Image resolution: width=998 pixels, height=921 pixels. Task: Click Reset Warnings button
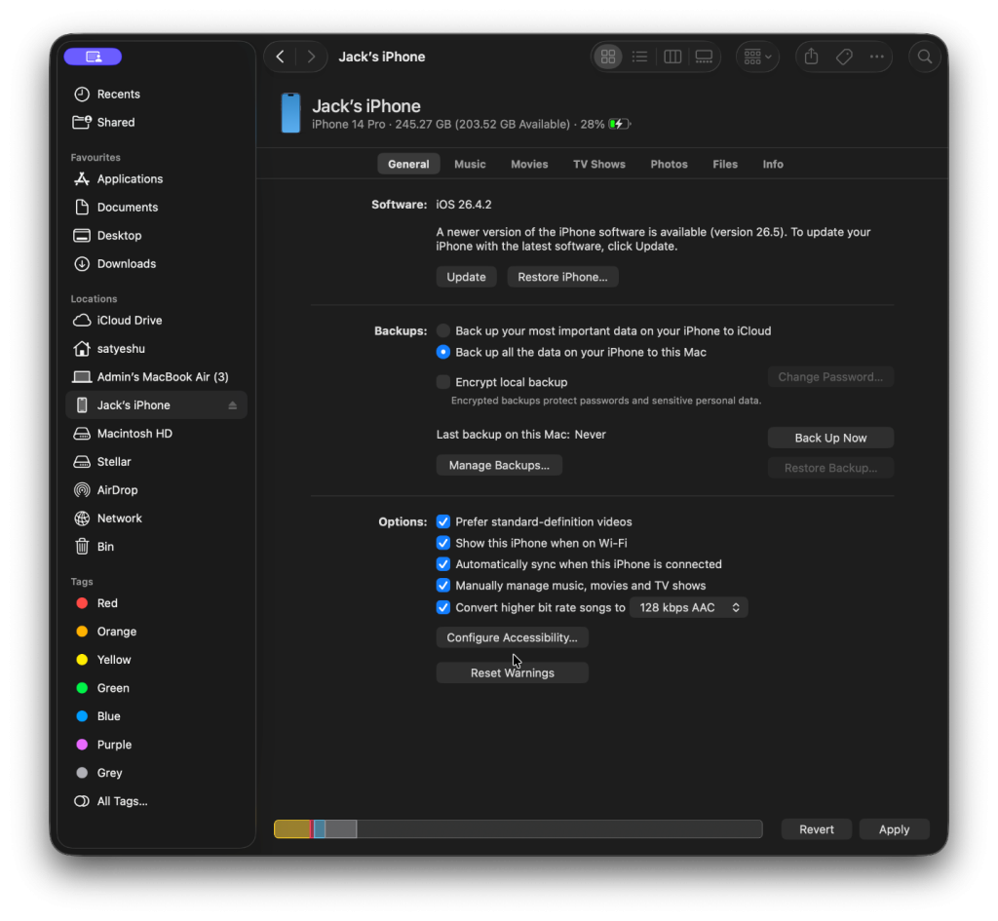point(513,672)
